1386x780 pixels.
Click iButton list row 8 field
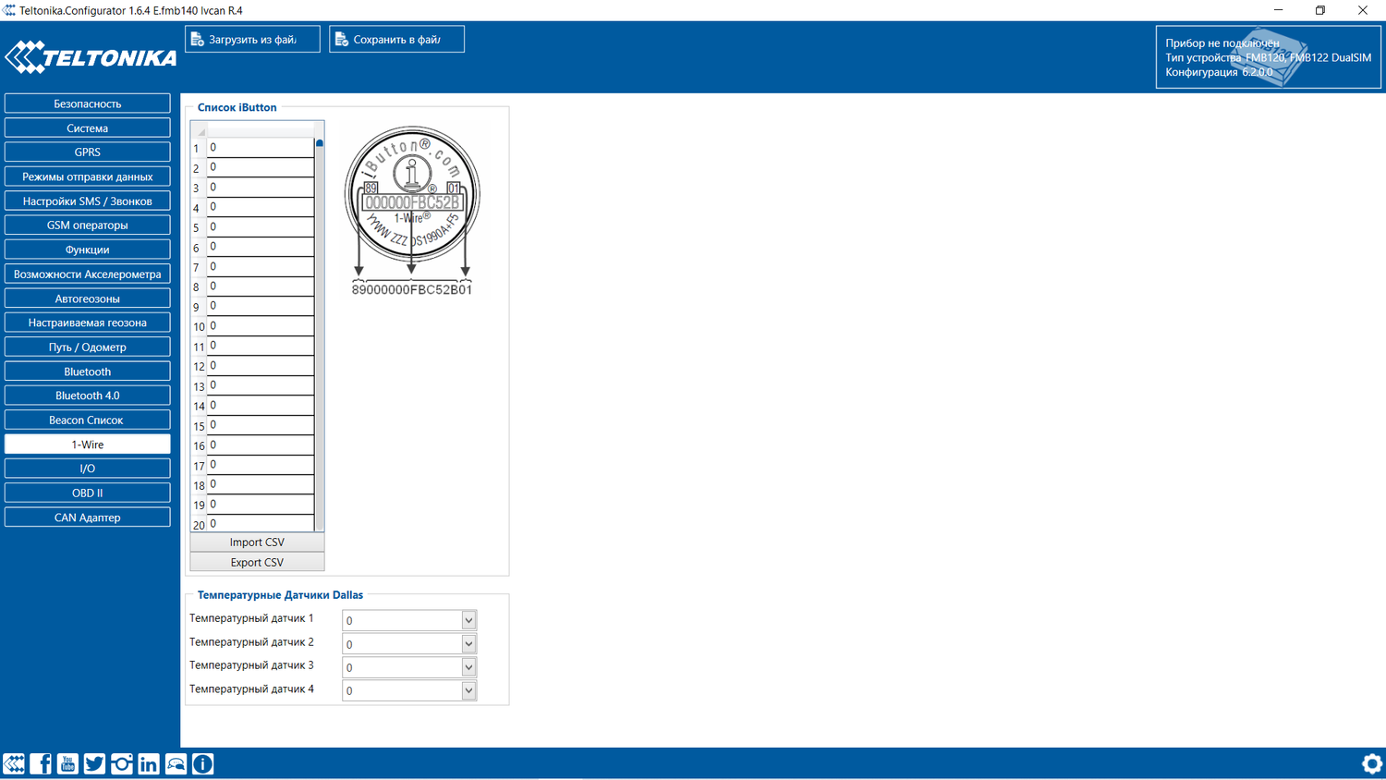pyautogui.click(x=261, y=286)
